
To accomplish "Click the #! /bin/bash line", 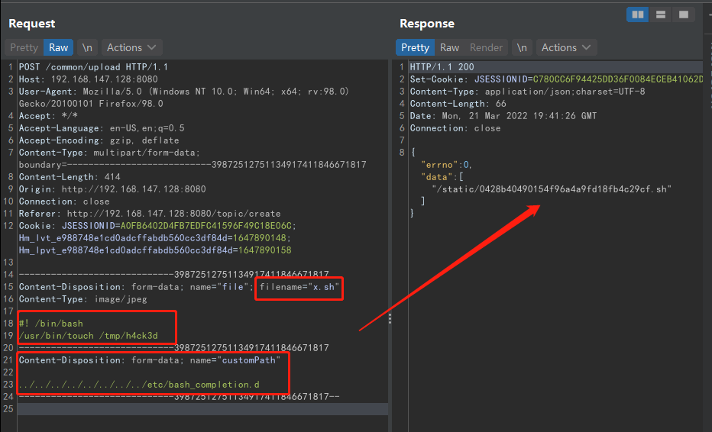I will [x=51, y=324].
